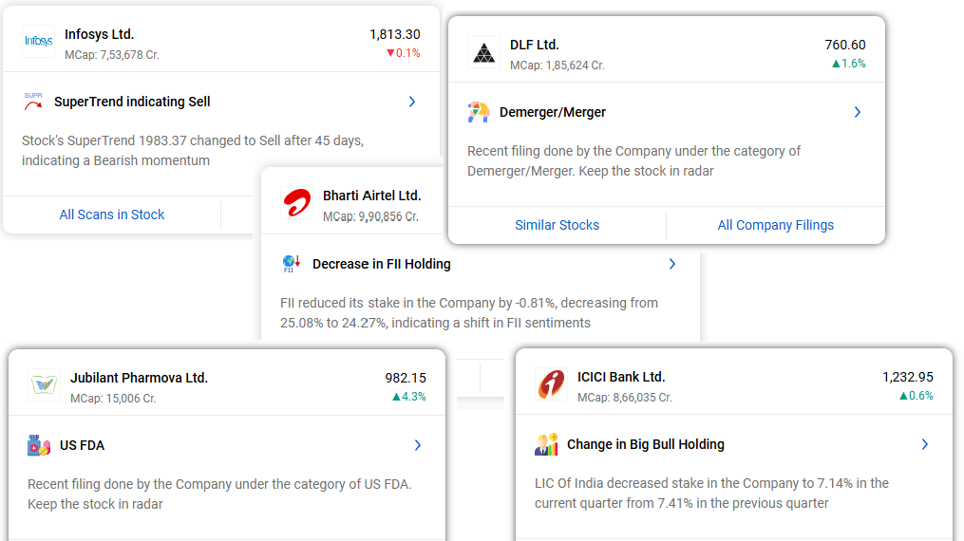Click ICICI Bank change 0.6%

(917, 396)
